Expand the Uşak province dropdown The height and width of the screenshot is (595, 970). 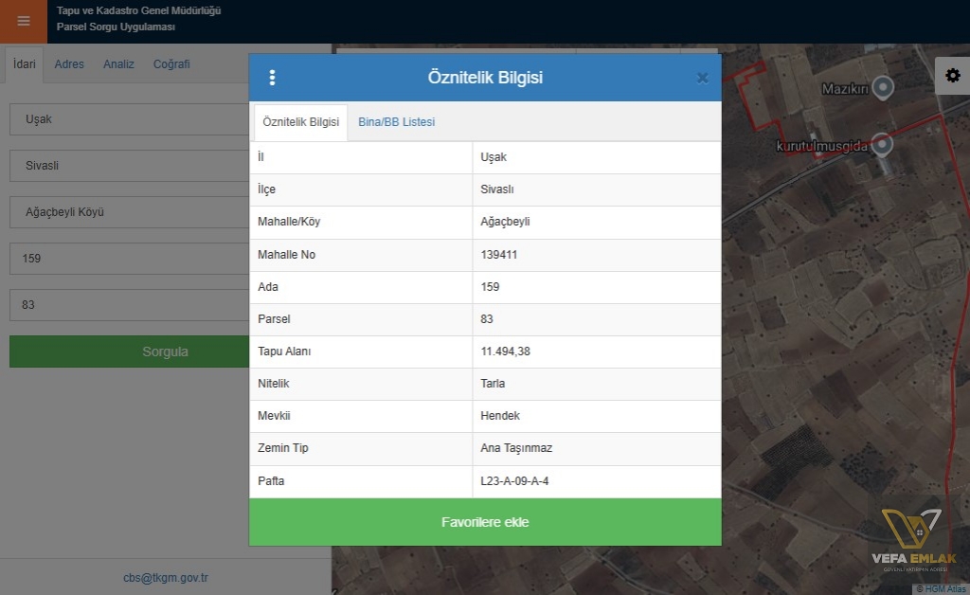pyautogui.click(x=129, y=119)
